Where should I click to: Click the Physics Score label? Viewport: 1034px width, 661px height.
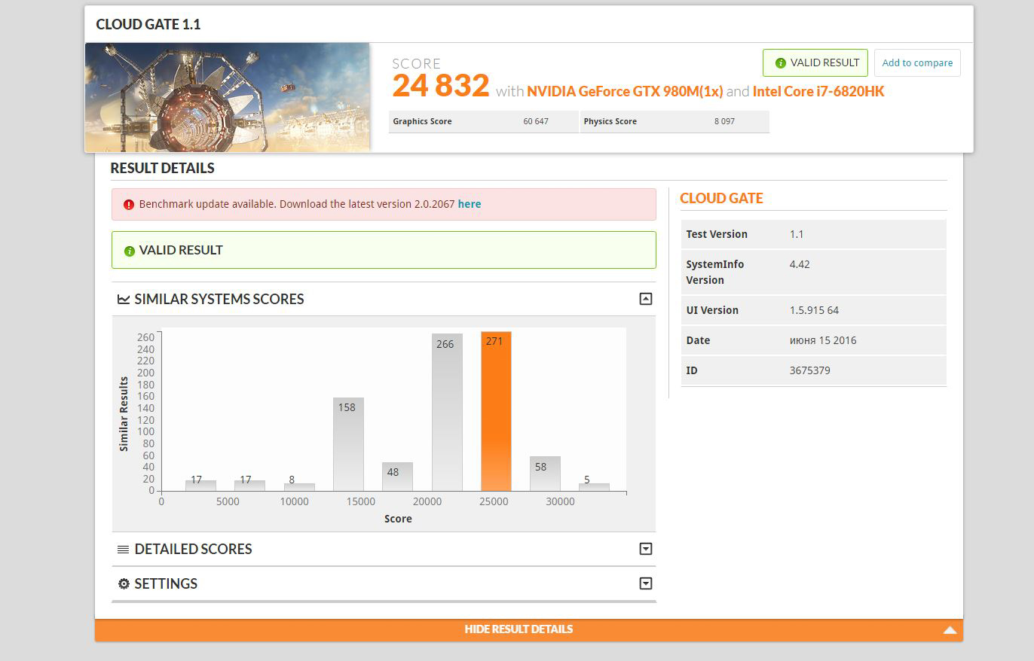pyautogui.click(x=610, y=121)
